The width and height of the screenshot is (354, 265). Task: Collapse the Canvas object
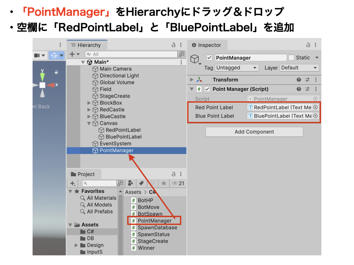click(89, 123)
